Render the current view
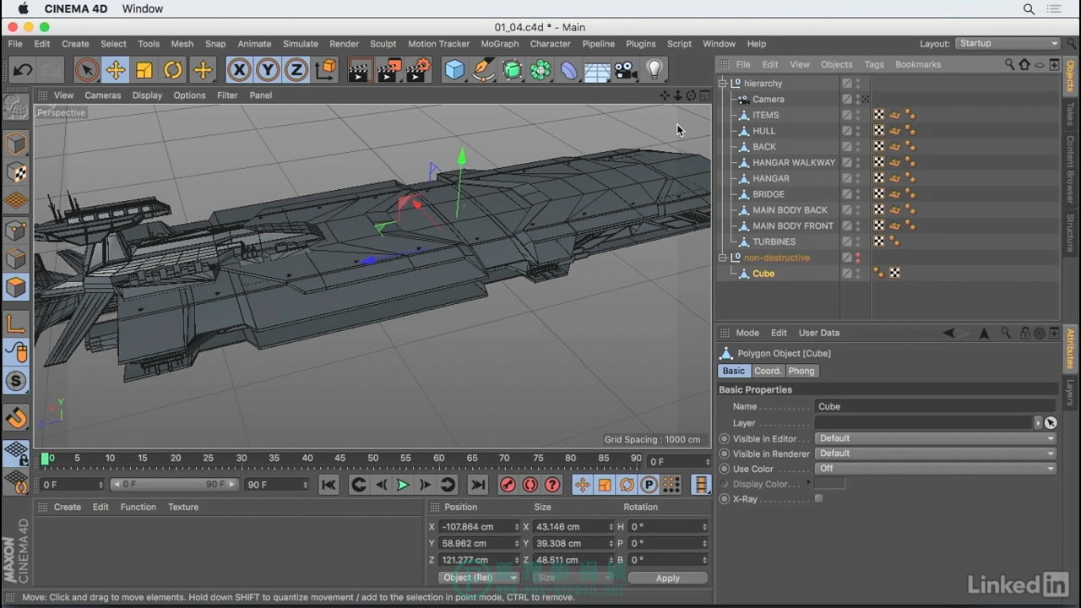 (x=361, y=70)
